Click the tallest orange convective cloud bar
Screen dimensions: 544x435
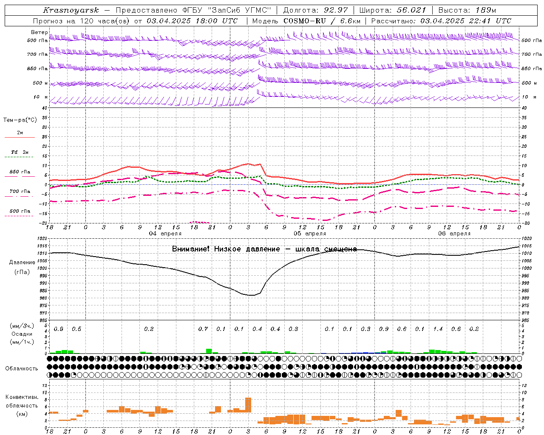pos(248,405)
